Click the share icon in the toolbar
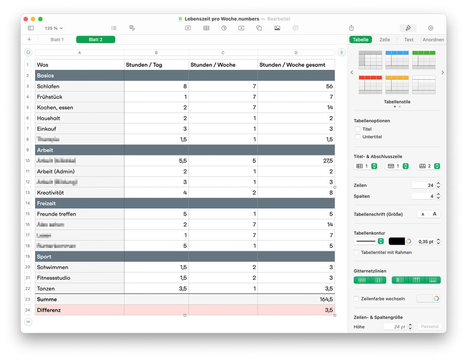 click(x=351, y=28)
